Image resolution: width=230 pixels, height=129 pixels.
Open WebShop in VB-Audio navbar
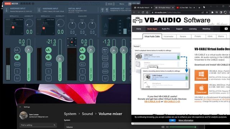coord(206,29)
